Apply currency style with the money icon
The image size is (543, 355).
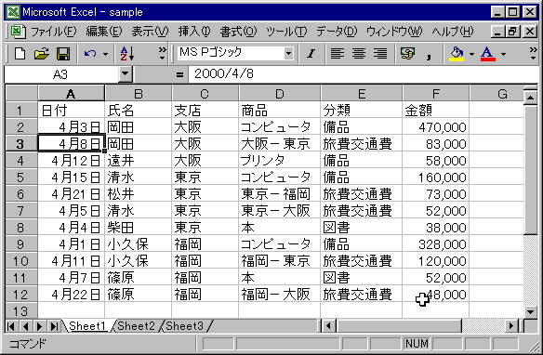pos(407,54)
